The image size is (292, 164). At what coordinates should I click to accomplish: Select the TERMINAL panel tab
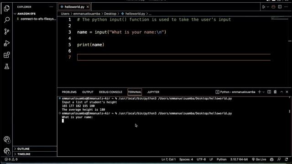[x=135, y=92]
